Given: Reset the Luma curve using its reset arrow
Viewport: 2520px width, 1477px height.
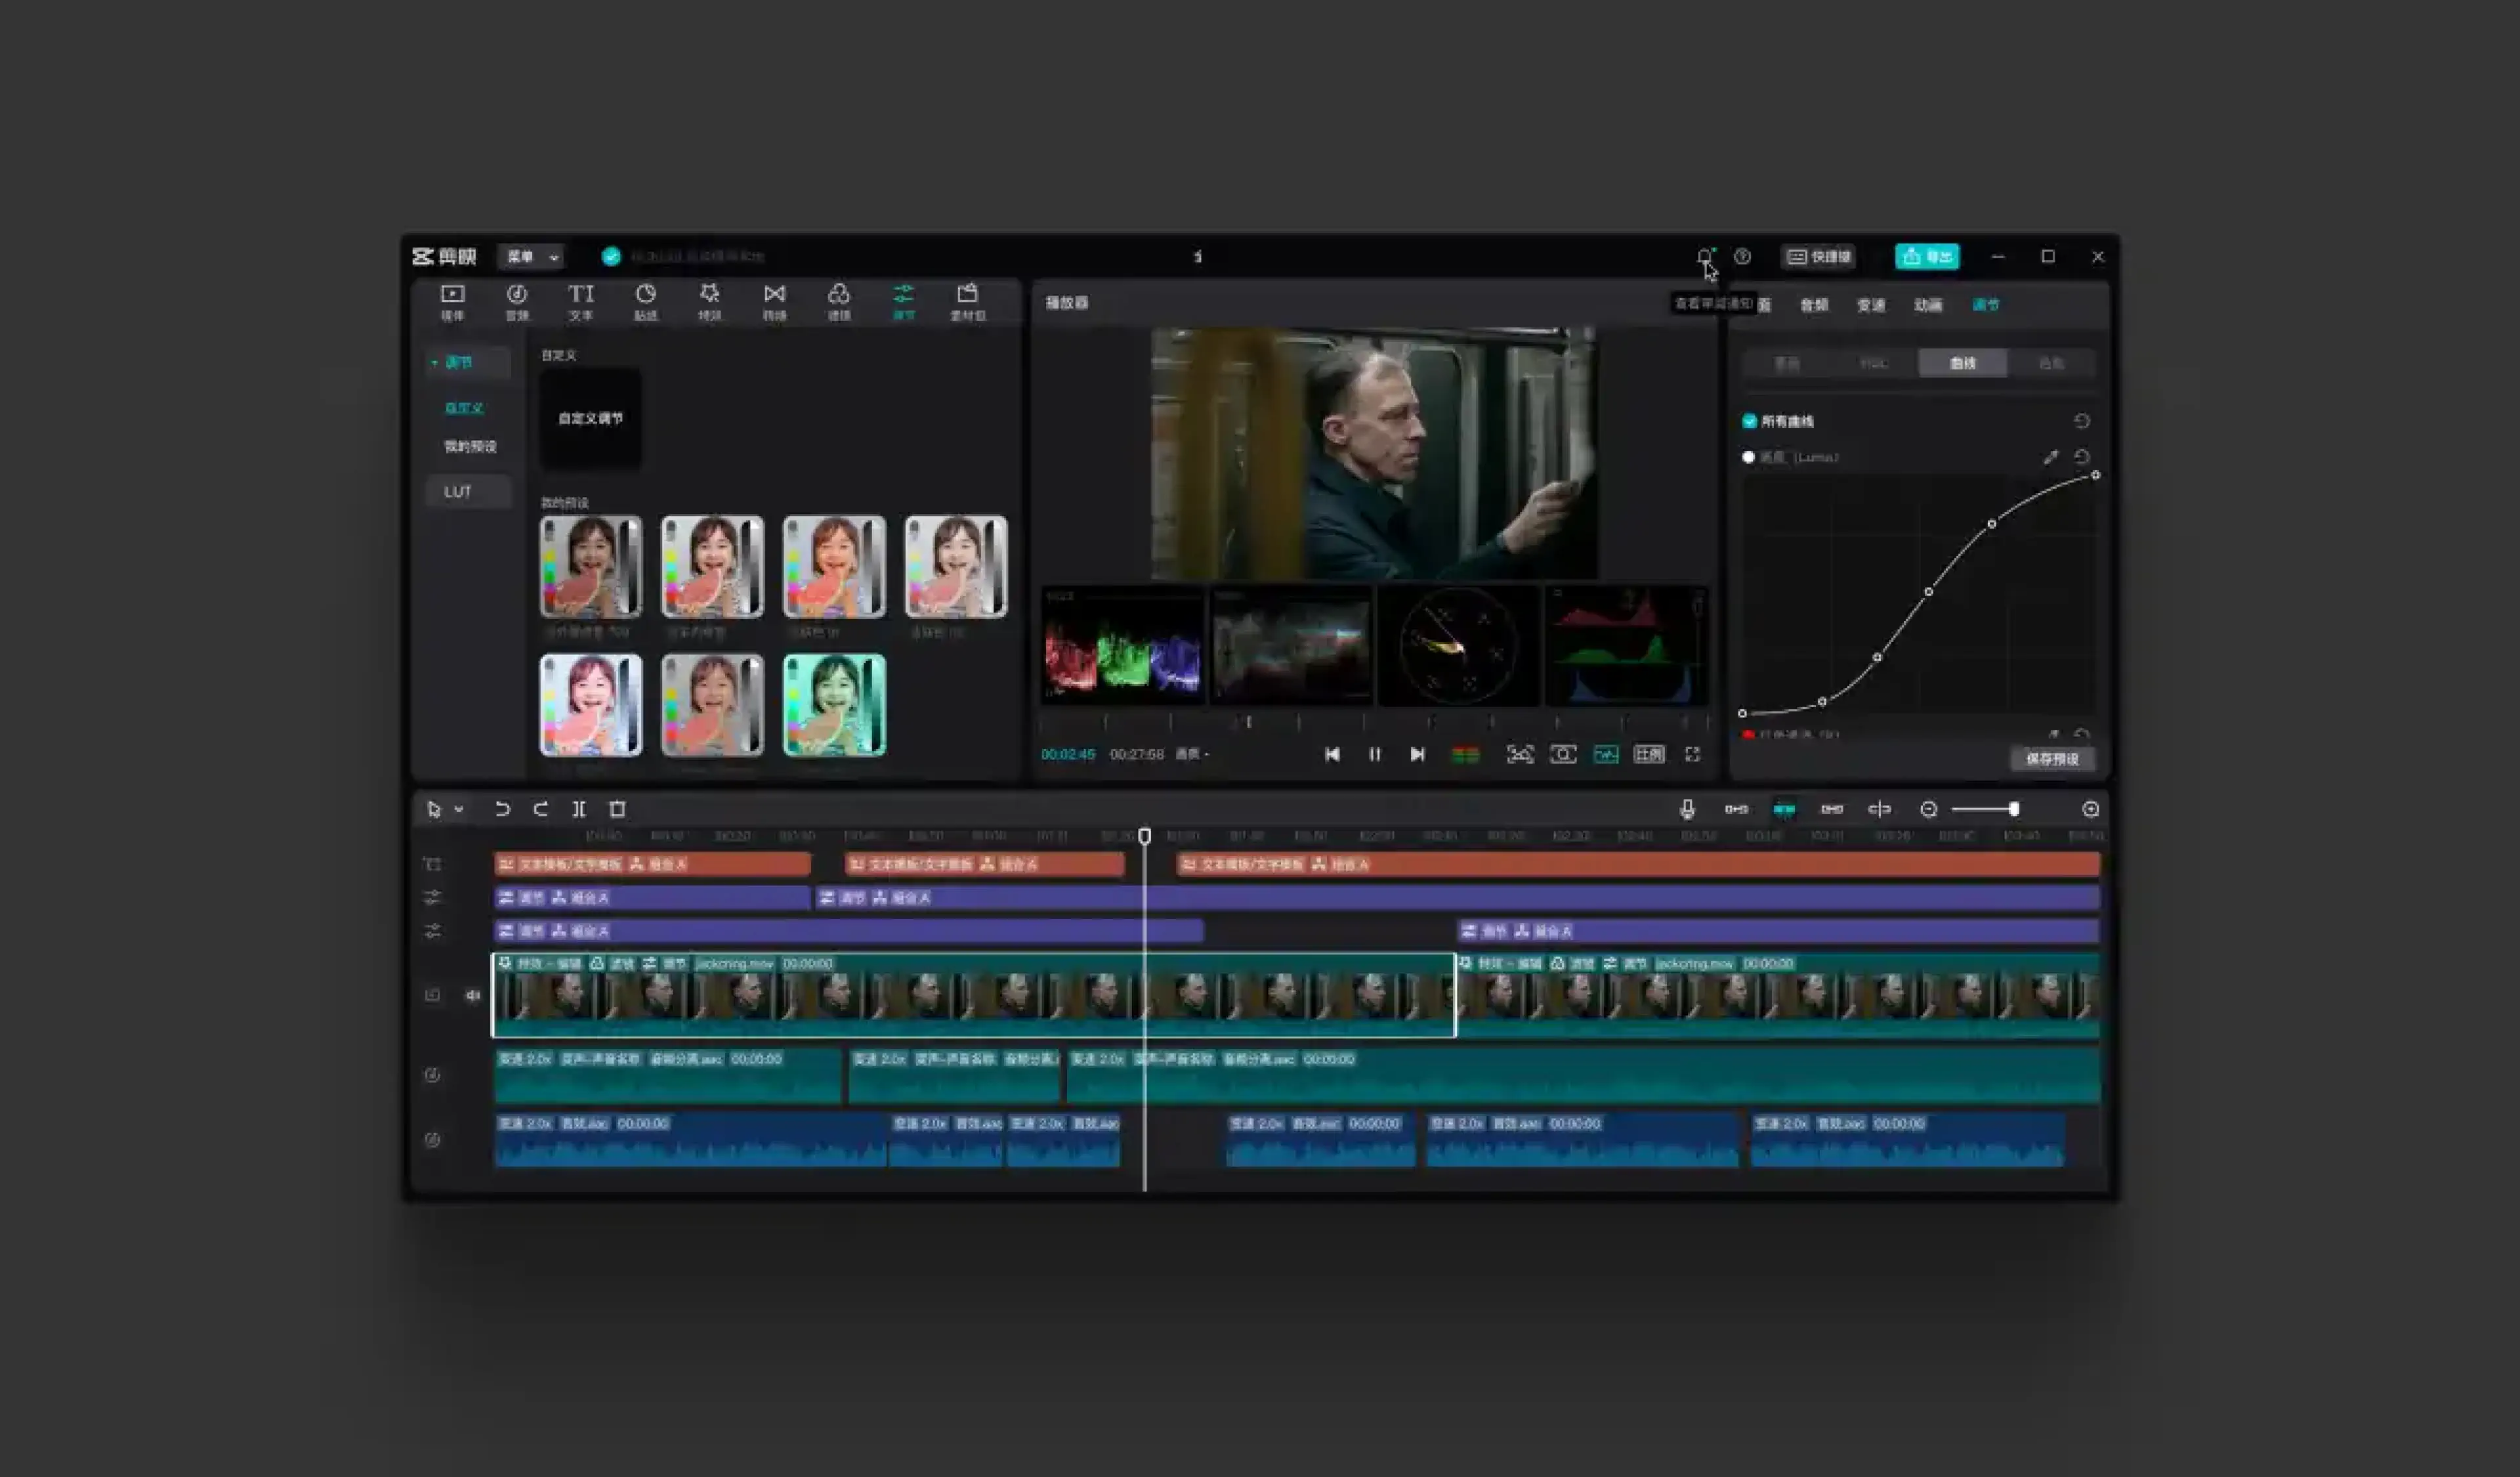Looking at the screenshot, I should tap(2082, 457).
